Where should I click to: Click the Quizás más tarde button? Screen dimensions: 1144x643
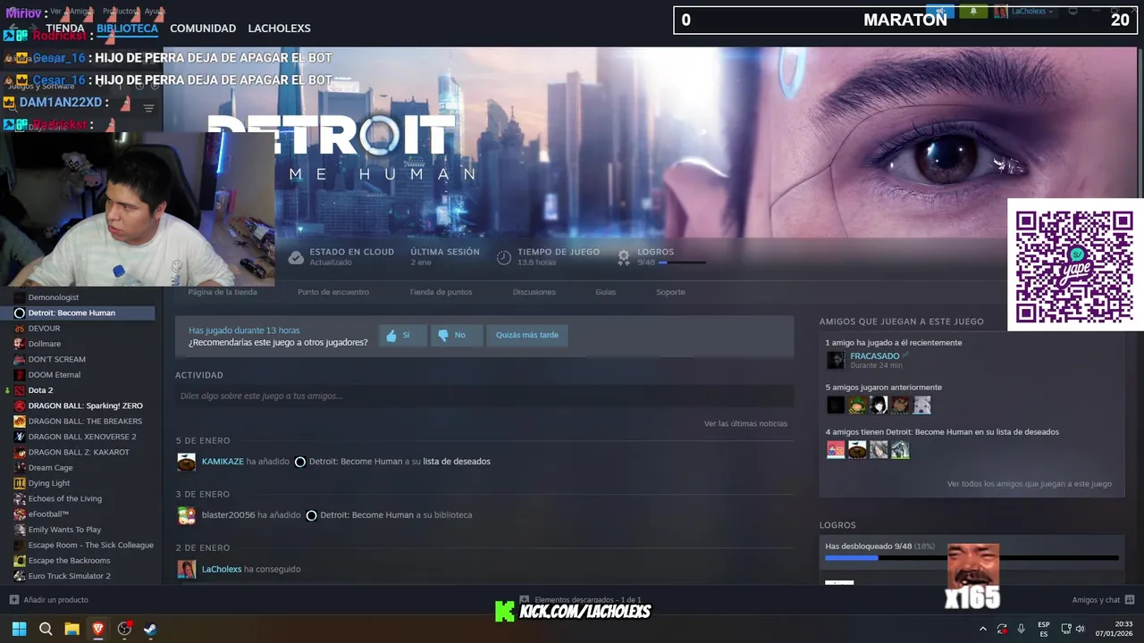527,336
